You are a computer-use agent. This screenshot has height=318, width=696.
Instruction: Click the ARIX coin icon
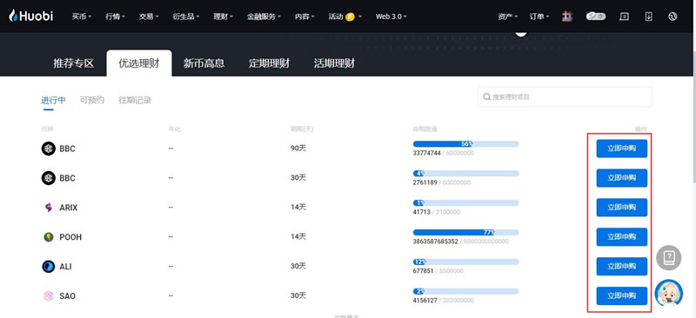click(x=49, y=208)
